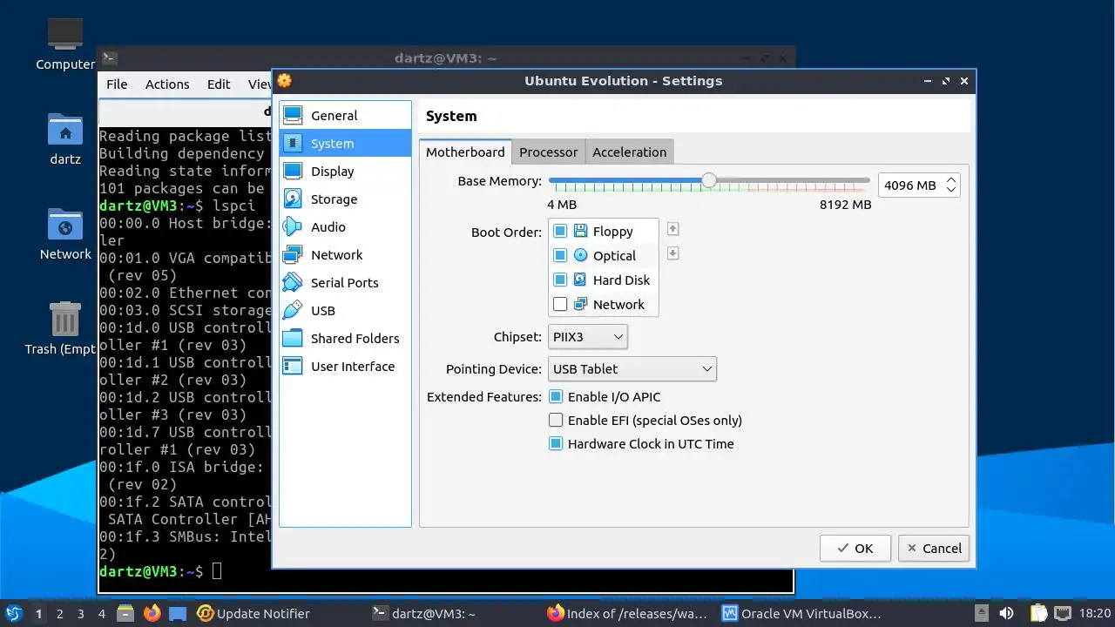Launch Firefox from taskbar quick launch
The height and width of the screenshot is (627, 1115).
tap(152, 613)
